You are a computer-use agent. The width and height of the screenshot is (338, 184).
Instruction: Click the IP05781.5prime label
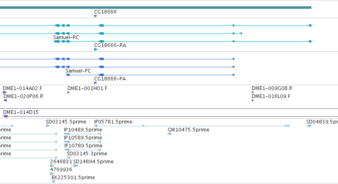[113, 122]
